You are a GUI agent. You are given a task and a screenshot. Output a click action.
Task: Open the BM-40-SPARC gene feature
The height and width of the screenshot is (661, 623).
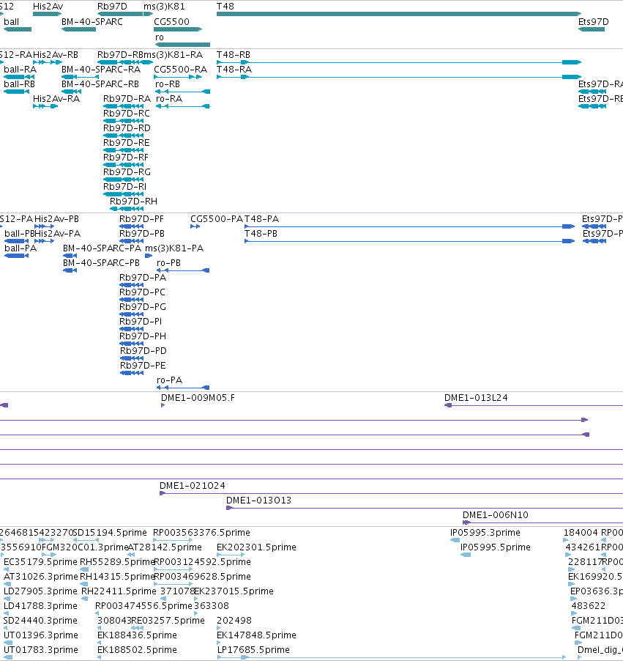click(x=78, y=29)
